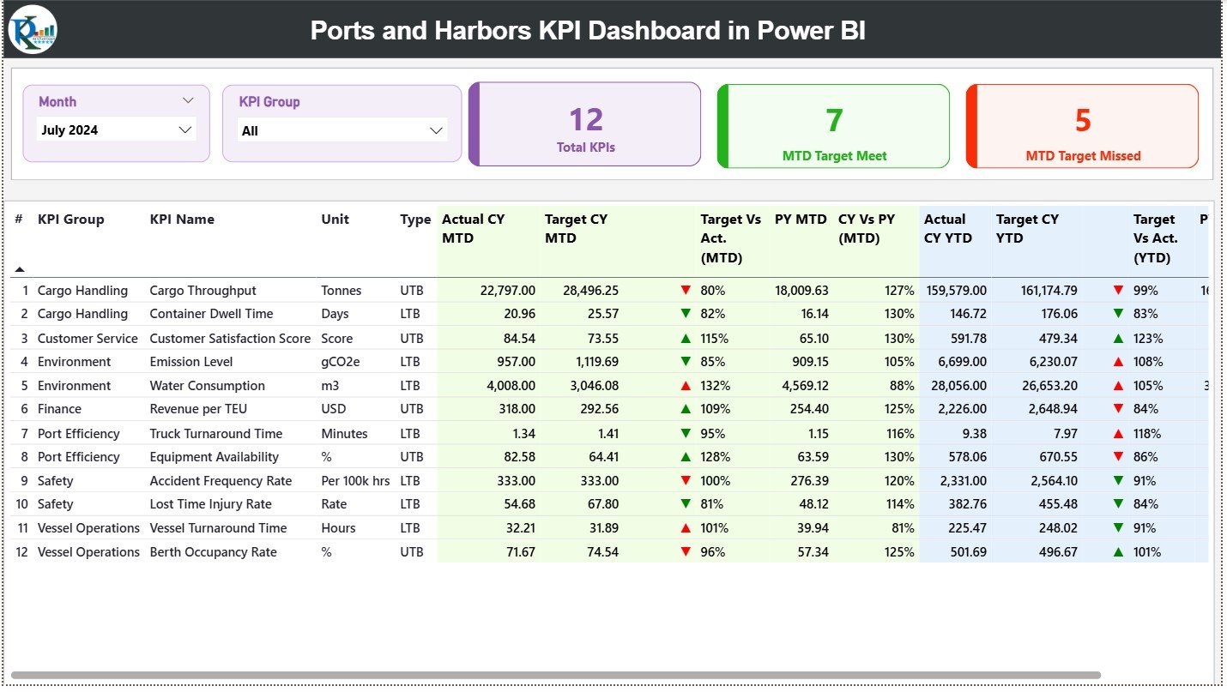Click green up-arrow on Customer Satisfaction Score row

point(684,338)
